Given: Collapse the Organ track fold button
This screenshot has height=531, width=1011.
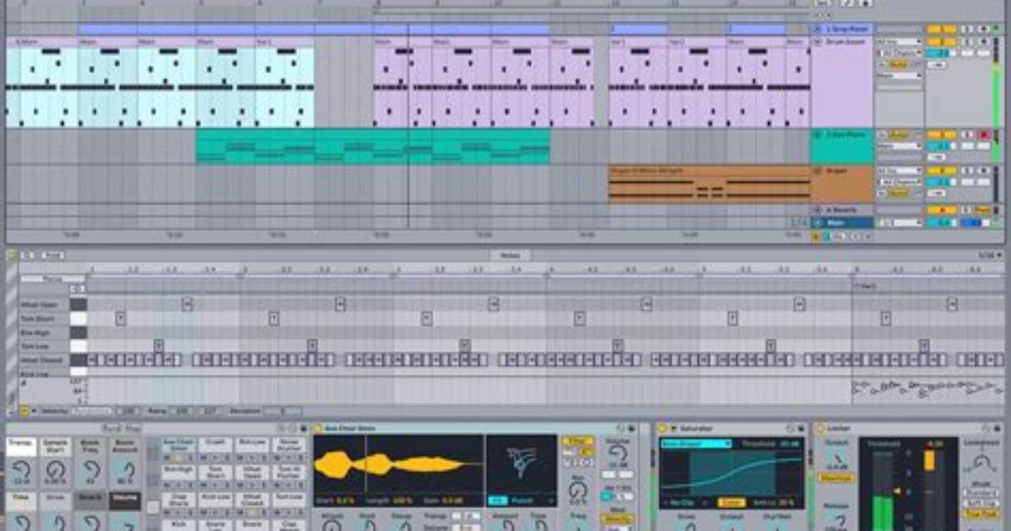Looking at the screenshot, I should (817, 171).
